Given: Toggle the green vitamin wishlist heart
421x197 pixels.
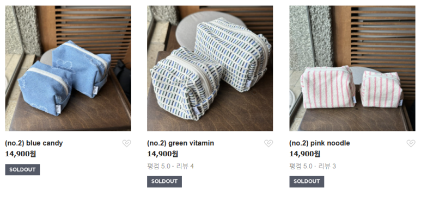Looking at the screenshot, I should pyautogui.click(x=268, y=143).
